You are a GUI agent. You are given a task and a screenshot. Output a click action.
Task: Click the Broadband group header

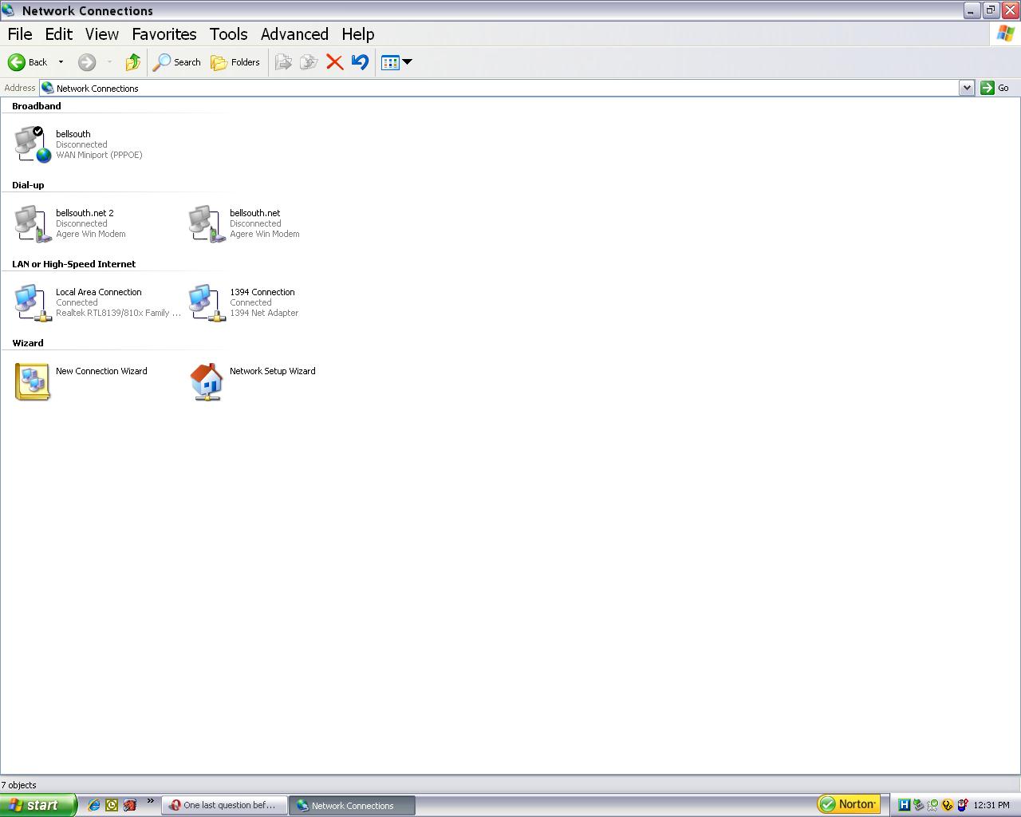(x=37, y=106)
